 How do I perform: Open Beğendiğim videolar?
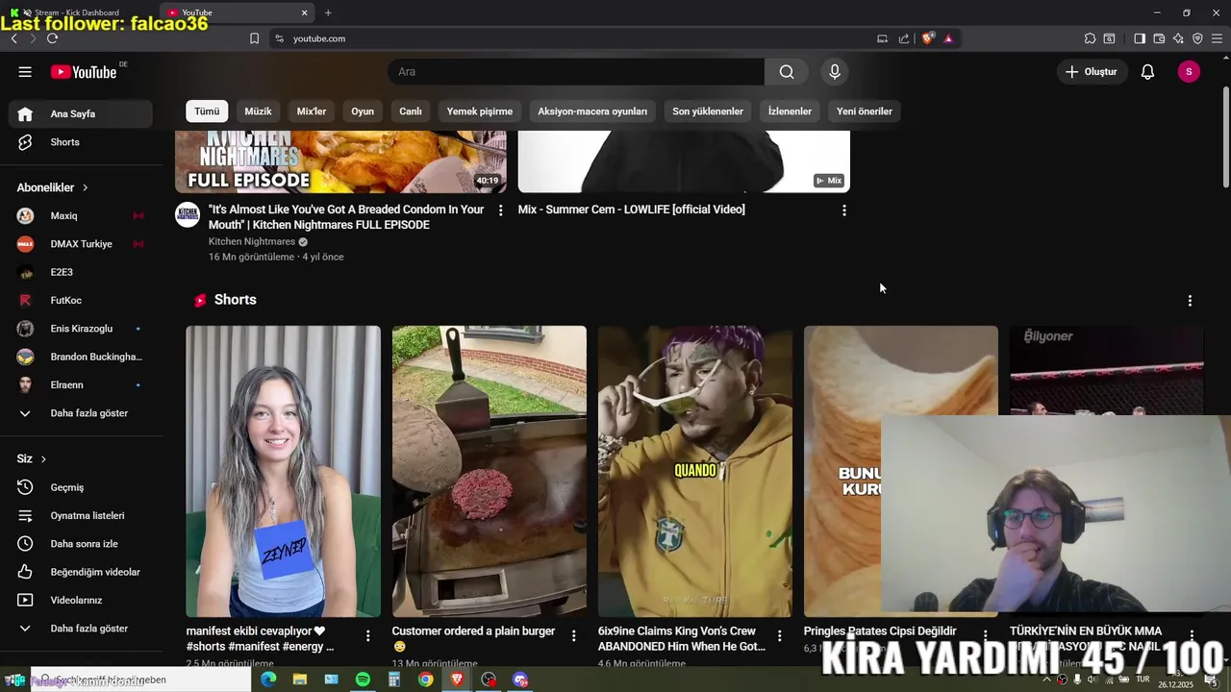[81, 572]
